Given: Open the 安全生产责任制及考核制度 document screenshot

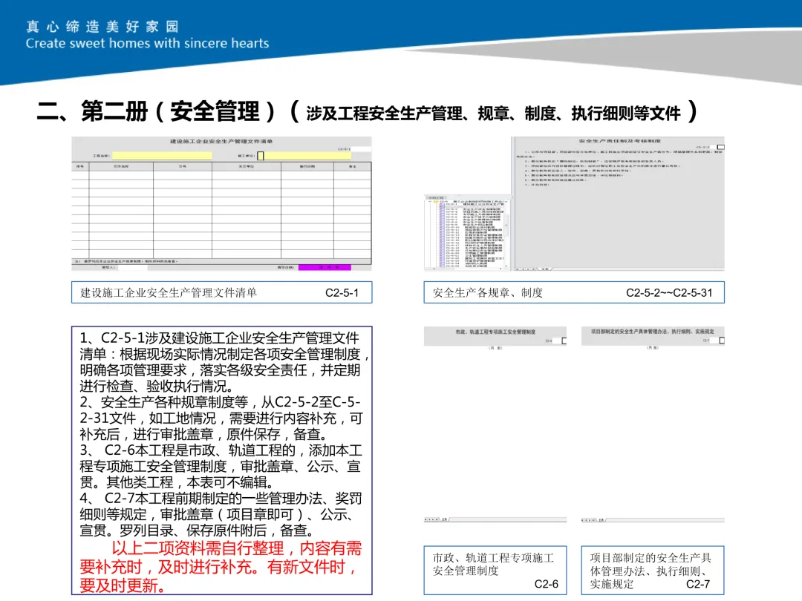Looking at the screenshot, I should [619, 203].
